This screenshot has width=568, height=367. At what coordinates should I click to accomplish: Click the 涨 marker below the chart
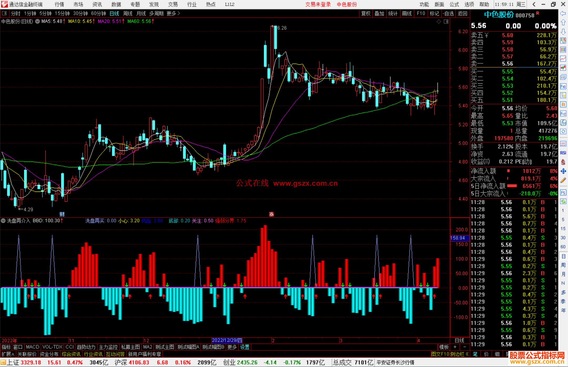tap(272, 214)
